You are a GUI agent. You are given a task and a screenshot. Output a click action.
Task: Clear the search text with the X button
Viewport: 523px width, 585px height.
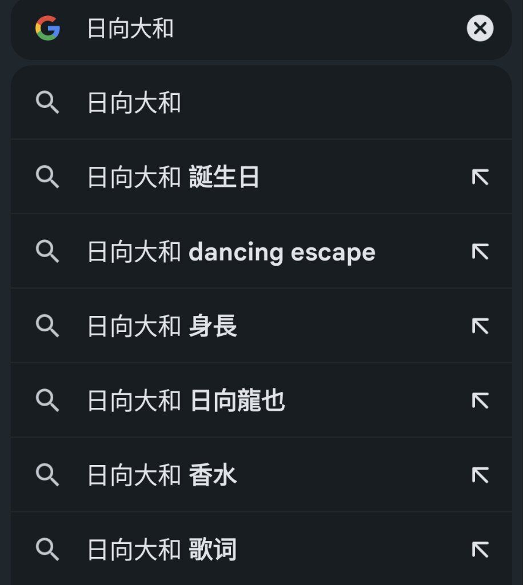[480, 28]
